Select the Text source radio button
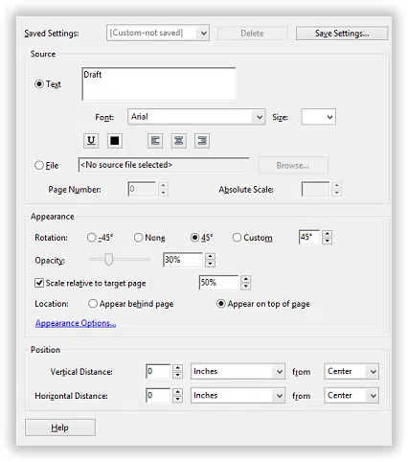Viewport: 408px width, 462px height. pos(39,84)
